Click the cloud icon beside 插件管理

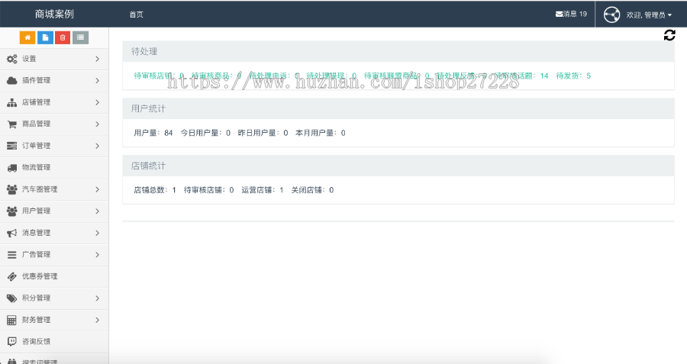pyautogui.click(x=11, y=81)
